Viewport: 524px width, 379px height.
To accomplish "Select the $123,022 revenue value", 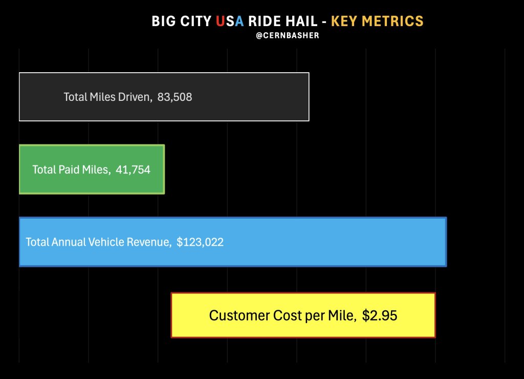I will coord(200,242).
